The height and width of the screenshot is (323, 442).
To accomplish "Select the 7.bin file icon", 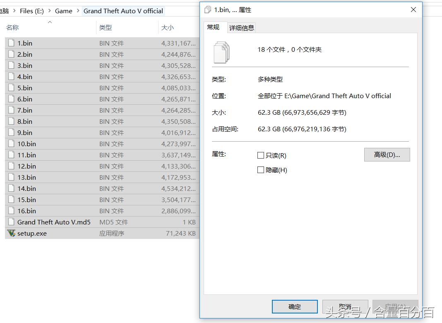I will (11, 110).
